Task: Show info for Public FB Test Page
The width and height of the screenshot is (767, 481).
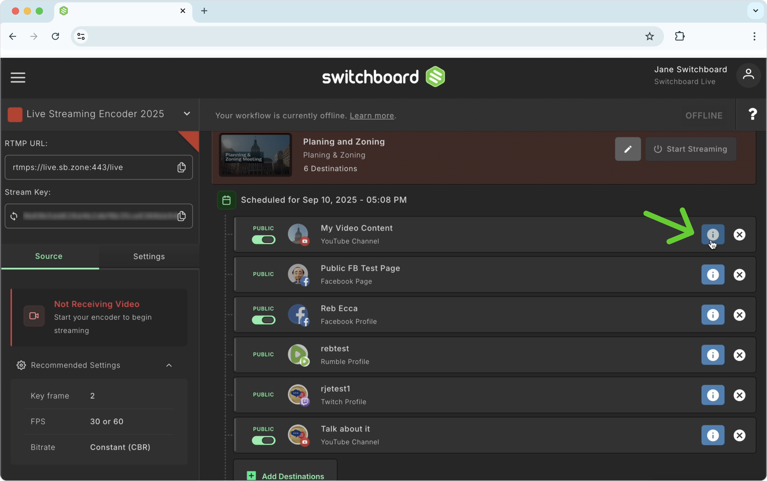Action: pos(713,274)
